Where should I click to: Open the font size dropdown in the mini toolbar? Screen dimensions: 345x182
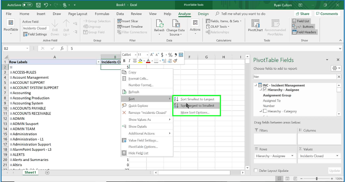[147, 55]
